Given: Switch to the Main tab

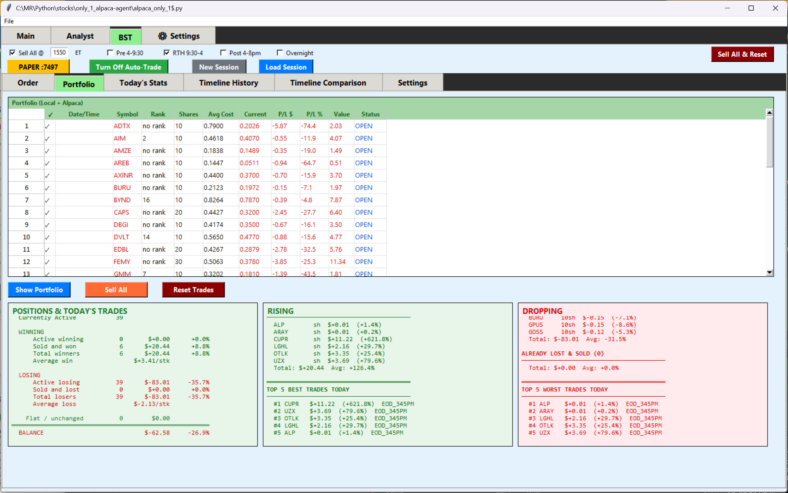Looking at the screenshot, I should click(x=26, y=36).
